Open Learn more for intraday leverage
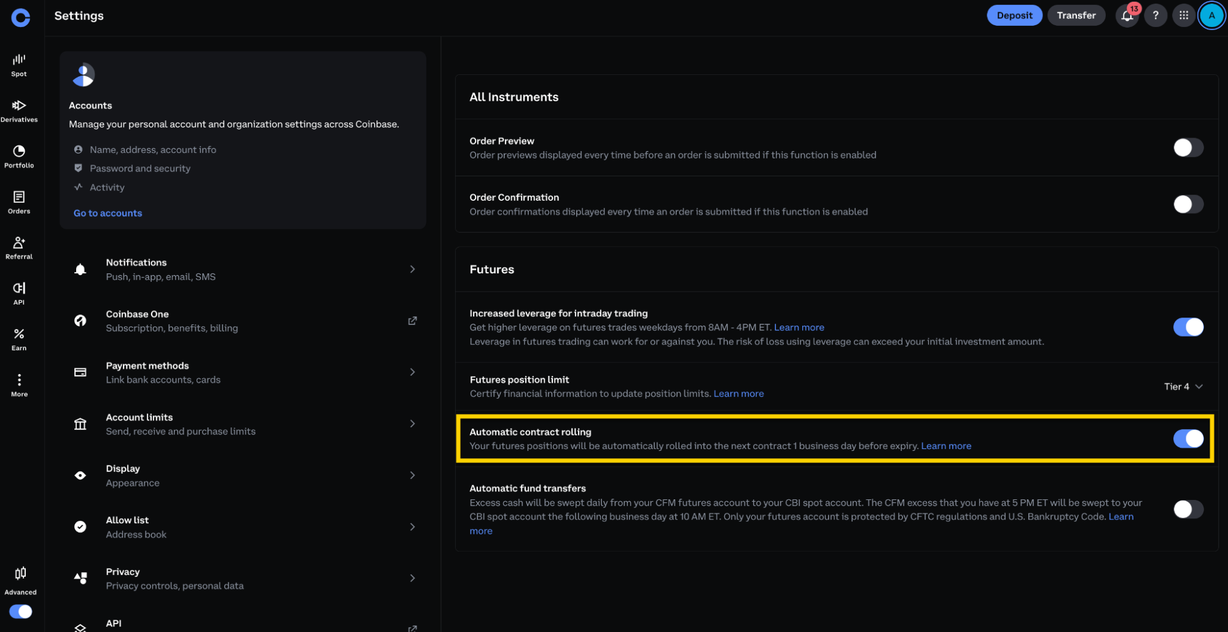This screenshot has width=1228, height=632. 799,327
